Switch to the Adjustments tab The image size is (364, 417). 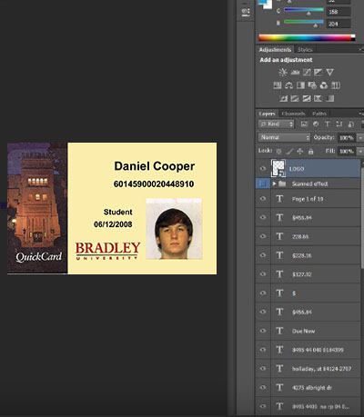pyautogui.click(x=275, y=50)
